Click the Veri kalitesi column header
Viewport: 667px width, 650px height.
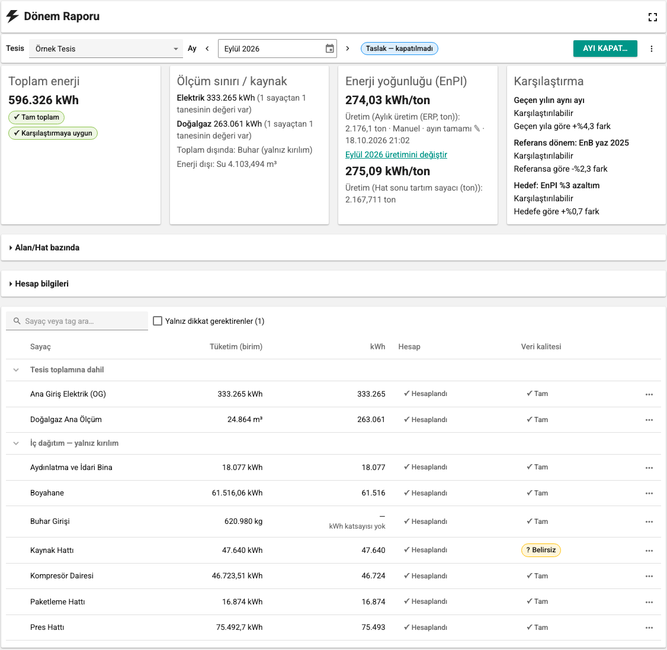(541, 347)
